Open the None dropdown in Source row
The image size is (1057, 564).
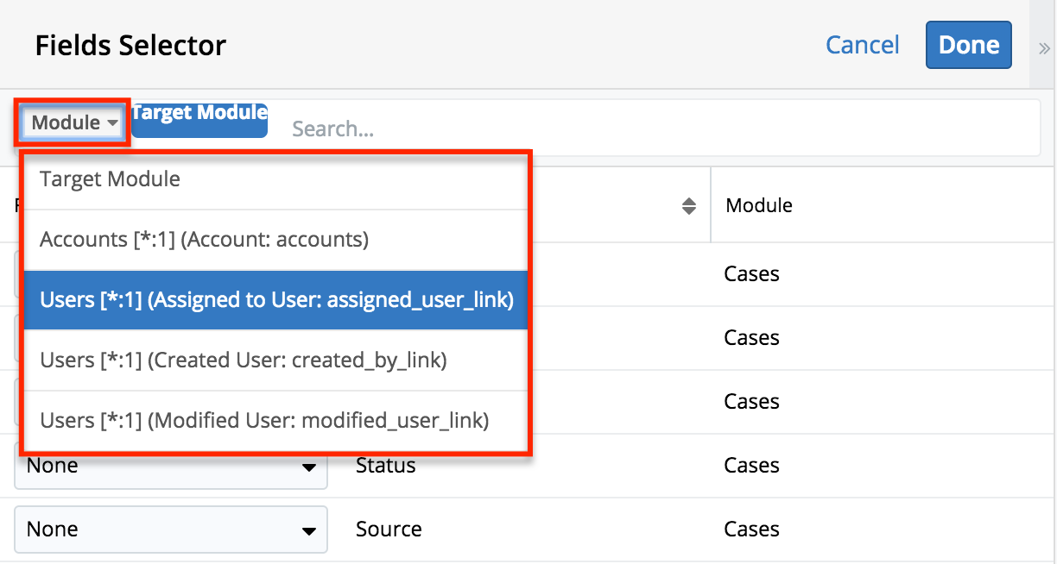(x=170, y=529)
